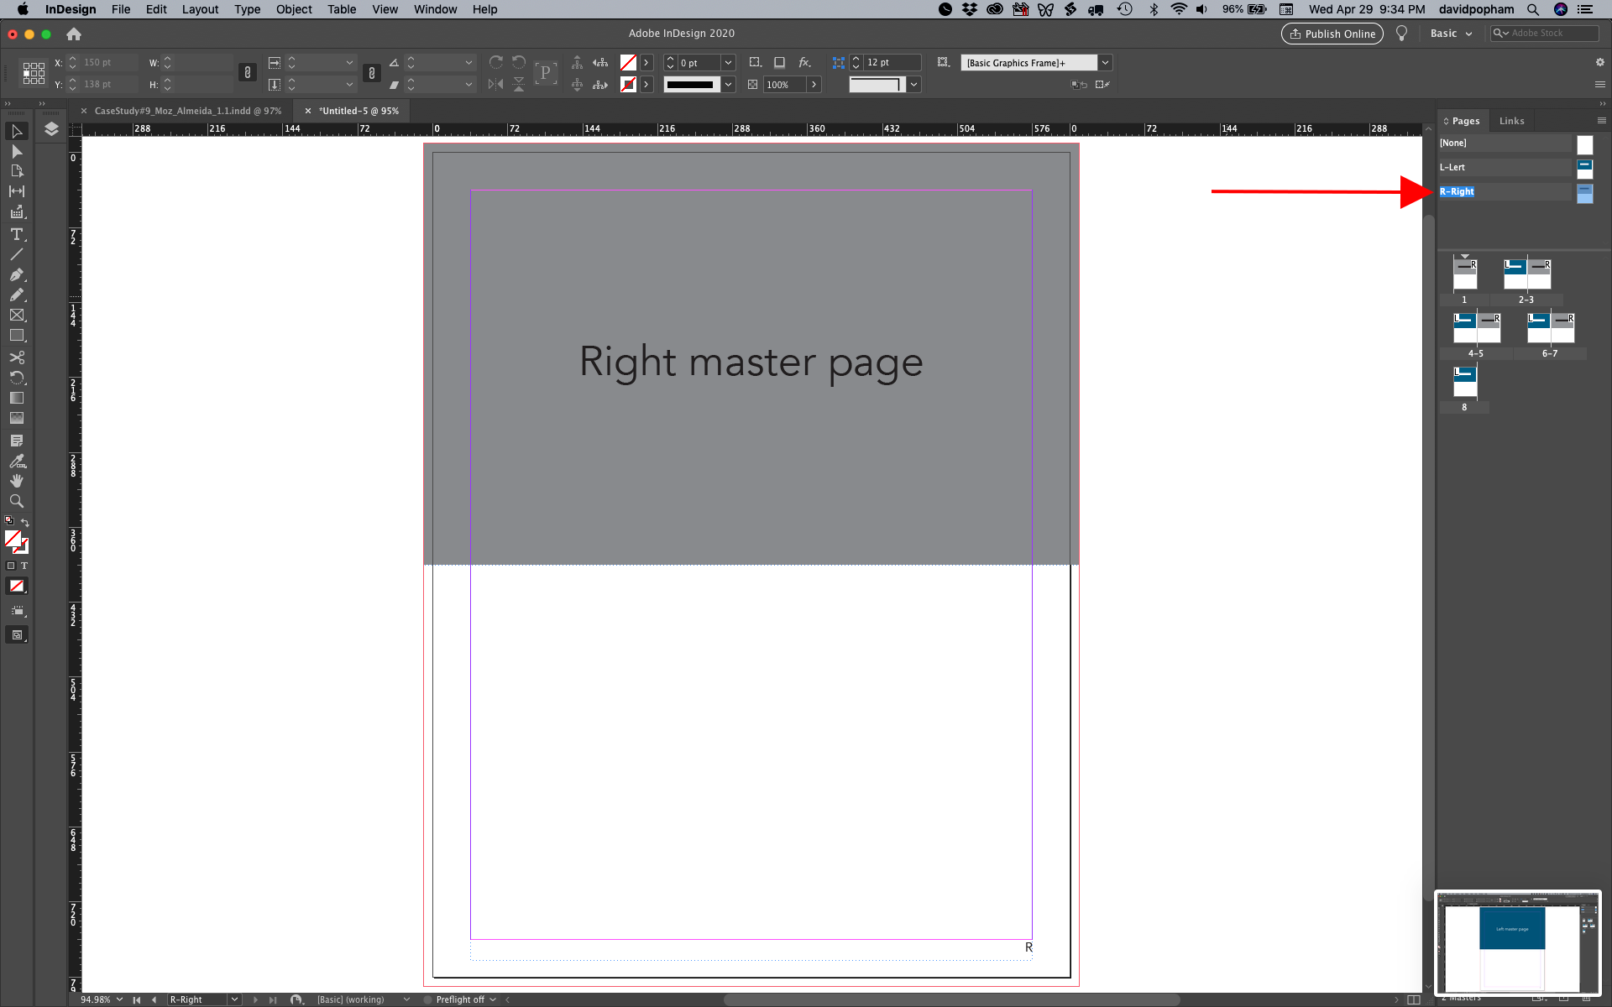This screenshot has width=1612, height=1007.
Task: Select the Eyedropper tool
Action: tap(17, 461)
